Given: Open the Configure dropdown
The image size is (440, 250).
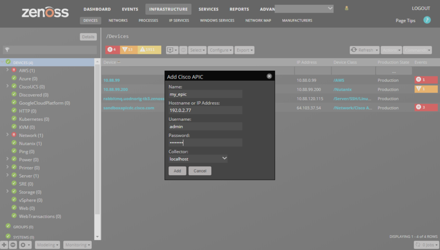Looking at the screenshot, I should (221, 50).
